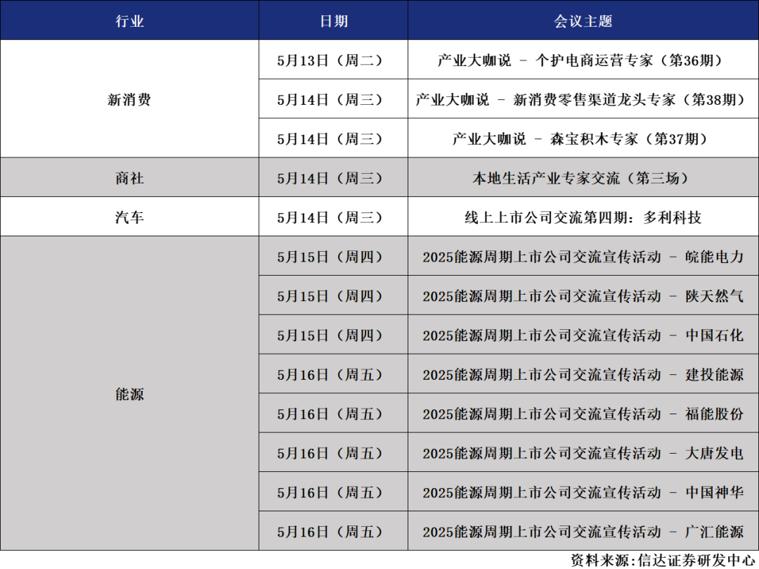Select topic 线上上市公司交流第四期:多利科技
This screenshot has height=569, width=759.
point(583,217)
